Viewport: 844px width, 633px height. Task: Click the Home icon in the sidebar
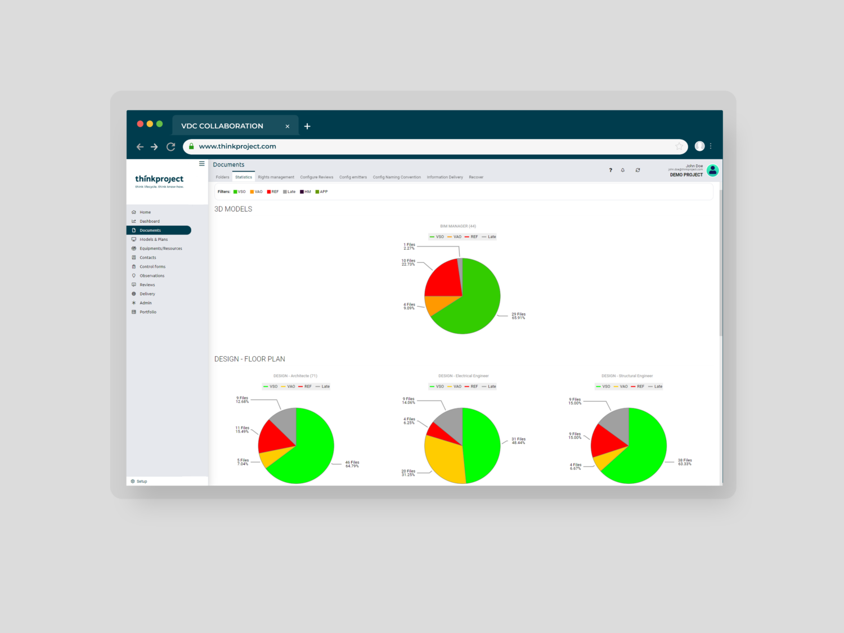(x=134, y=212)
